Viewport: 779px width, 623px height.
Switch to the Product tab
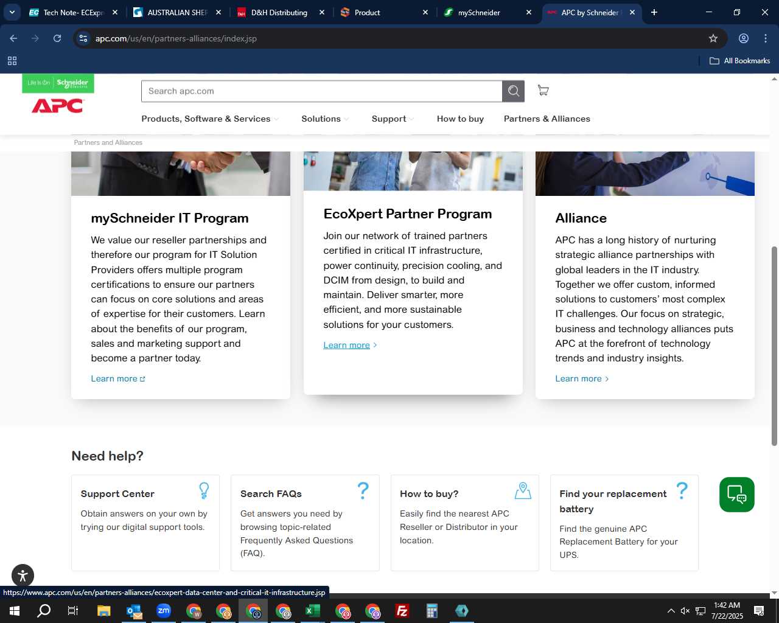tap(385, 12)
